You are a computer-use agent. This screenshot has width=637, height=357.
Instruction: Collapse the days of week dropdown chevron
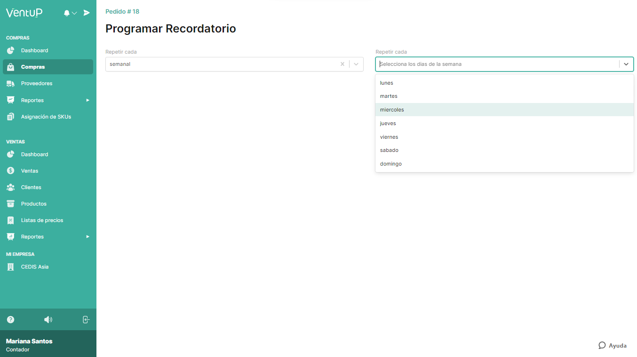(x=626, y=64)
